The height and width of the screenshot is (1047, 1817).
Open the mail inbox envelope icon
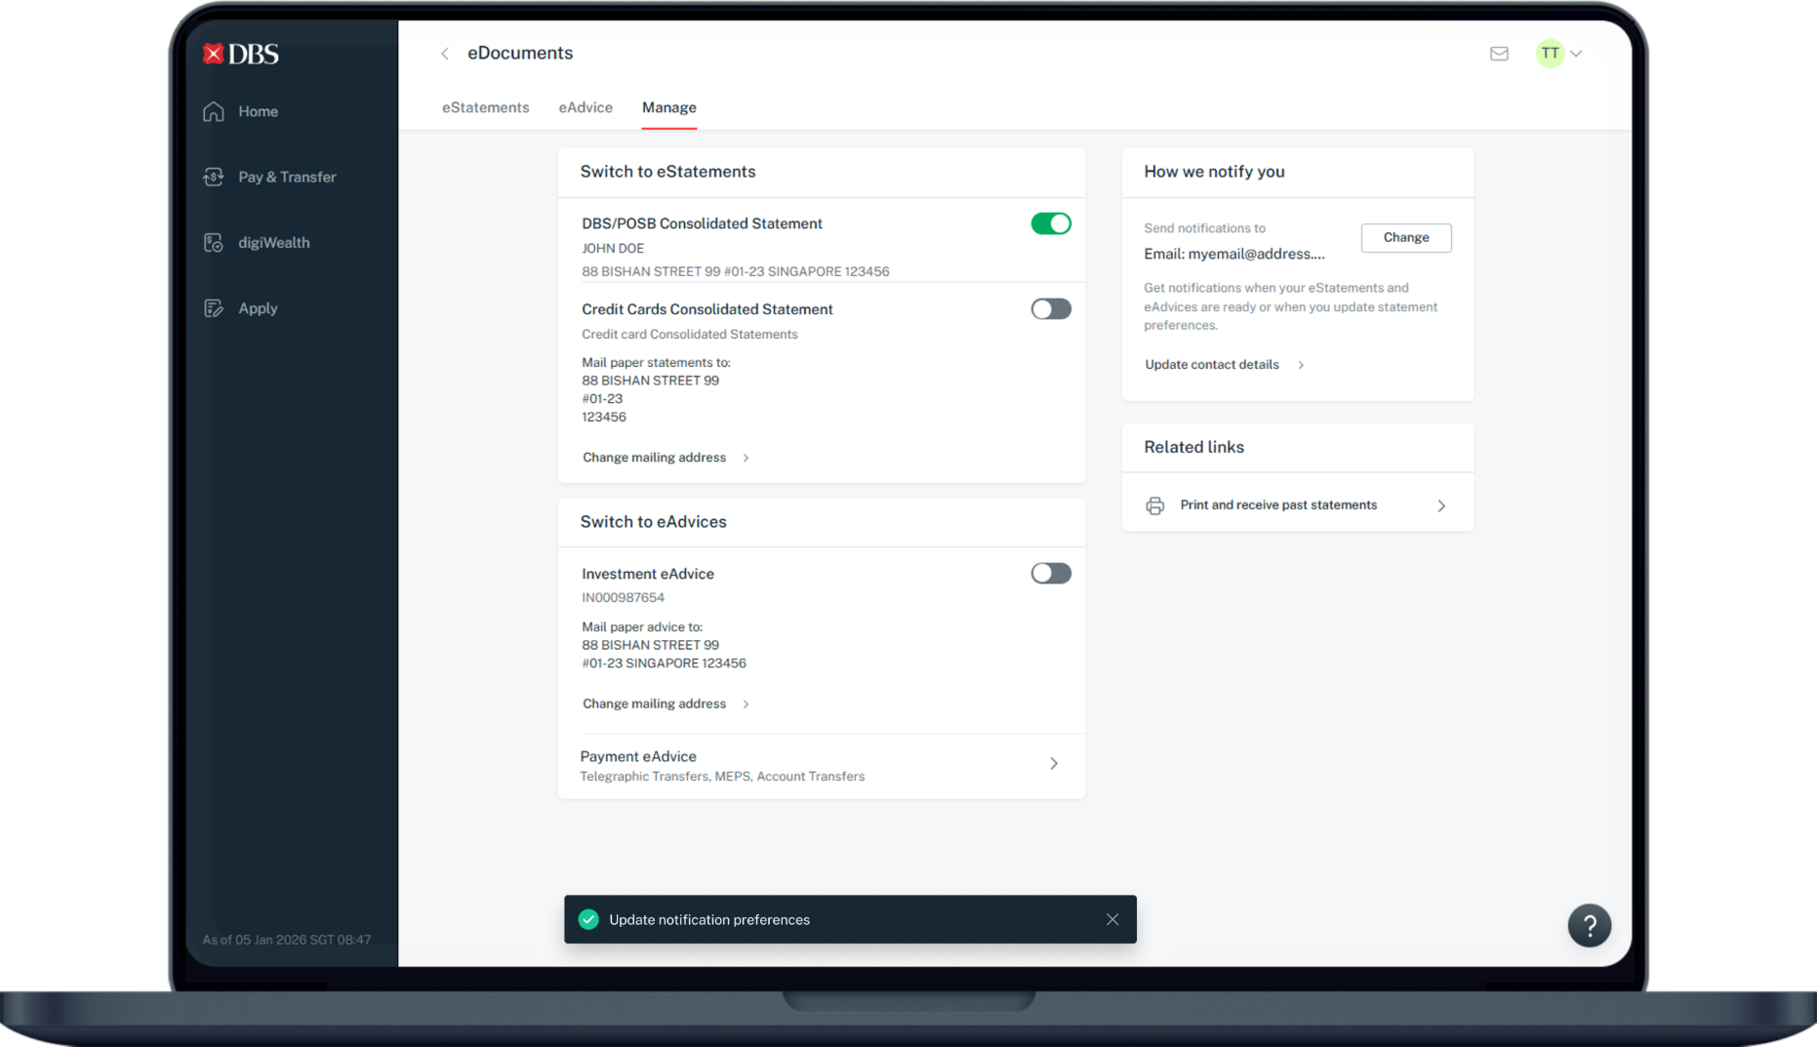pyautogui.click(x=1499, y=54)
